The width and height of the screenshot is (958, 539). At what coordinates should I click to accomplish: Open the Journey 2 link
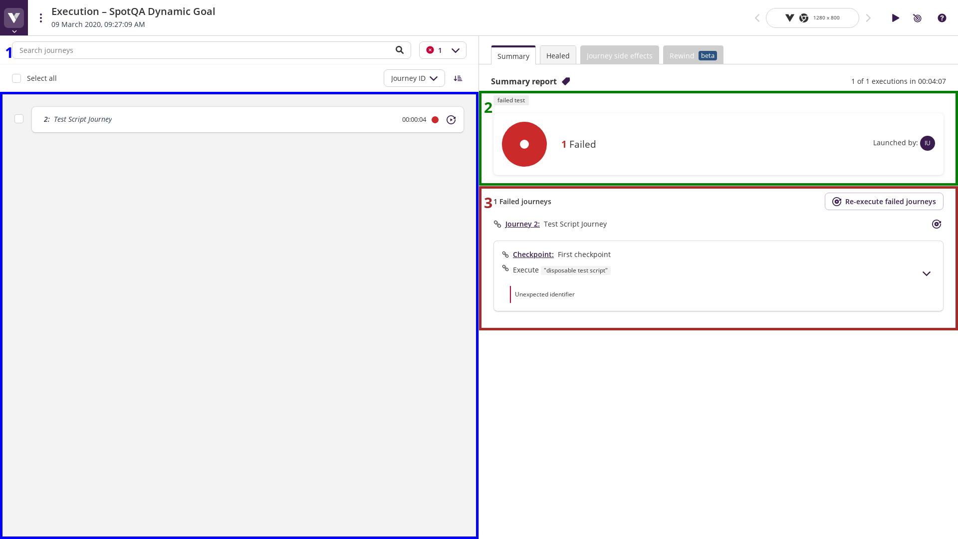click(522, 224)
